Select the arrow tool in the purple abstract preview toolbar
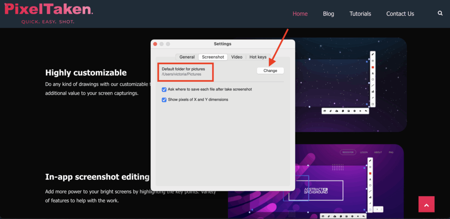 [370, 203]
